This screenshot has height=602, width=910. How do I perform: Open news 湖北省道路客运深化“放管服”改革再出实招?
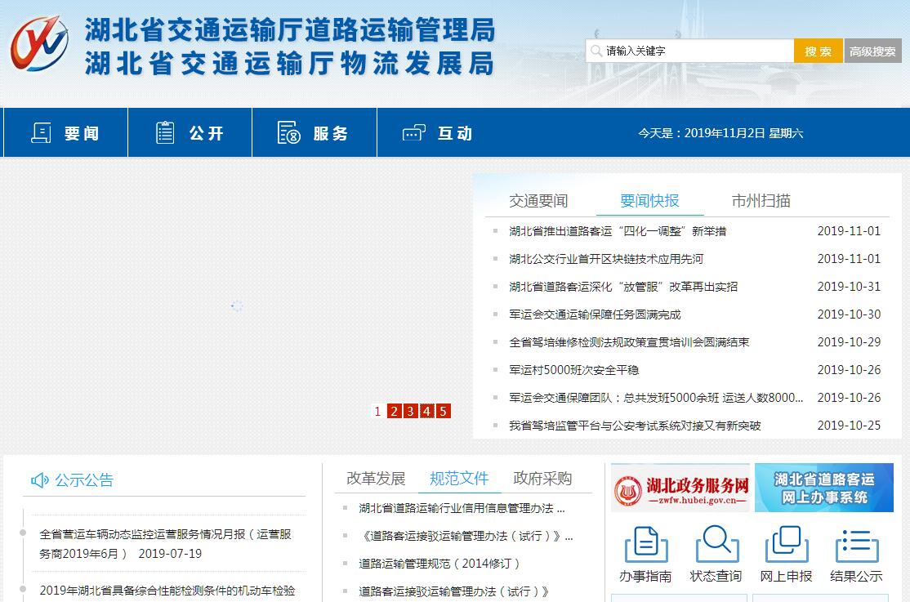coord(623,287)
